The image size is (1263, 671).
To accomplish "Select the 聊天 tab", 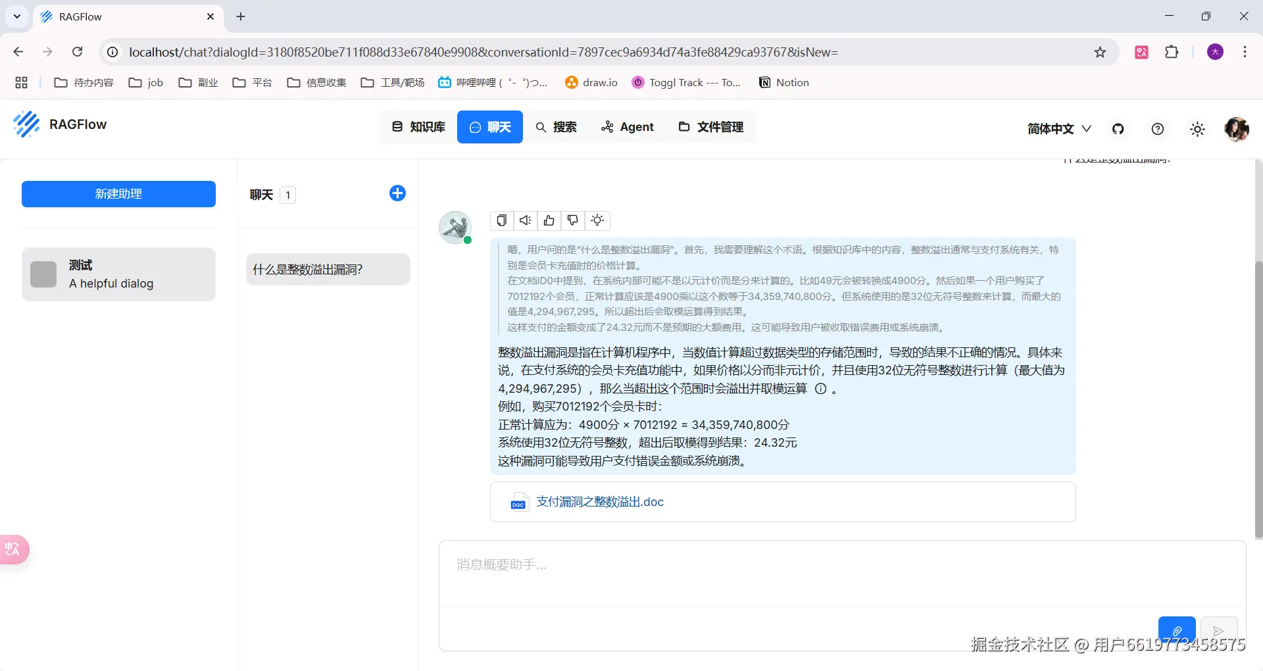I will pyautogui.click(x=490, y=127).
